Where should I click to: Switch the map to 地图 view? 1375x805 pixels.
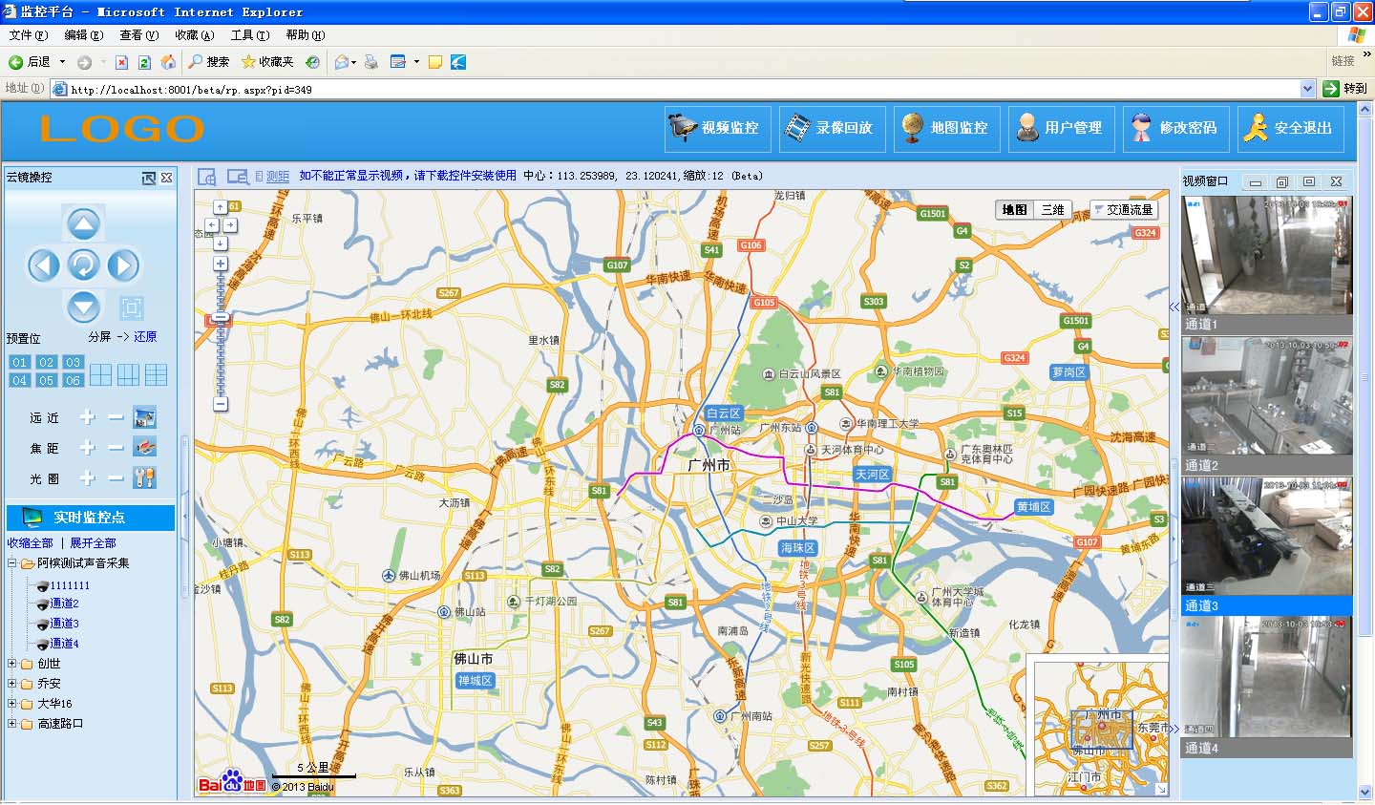[1014, 209]
